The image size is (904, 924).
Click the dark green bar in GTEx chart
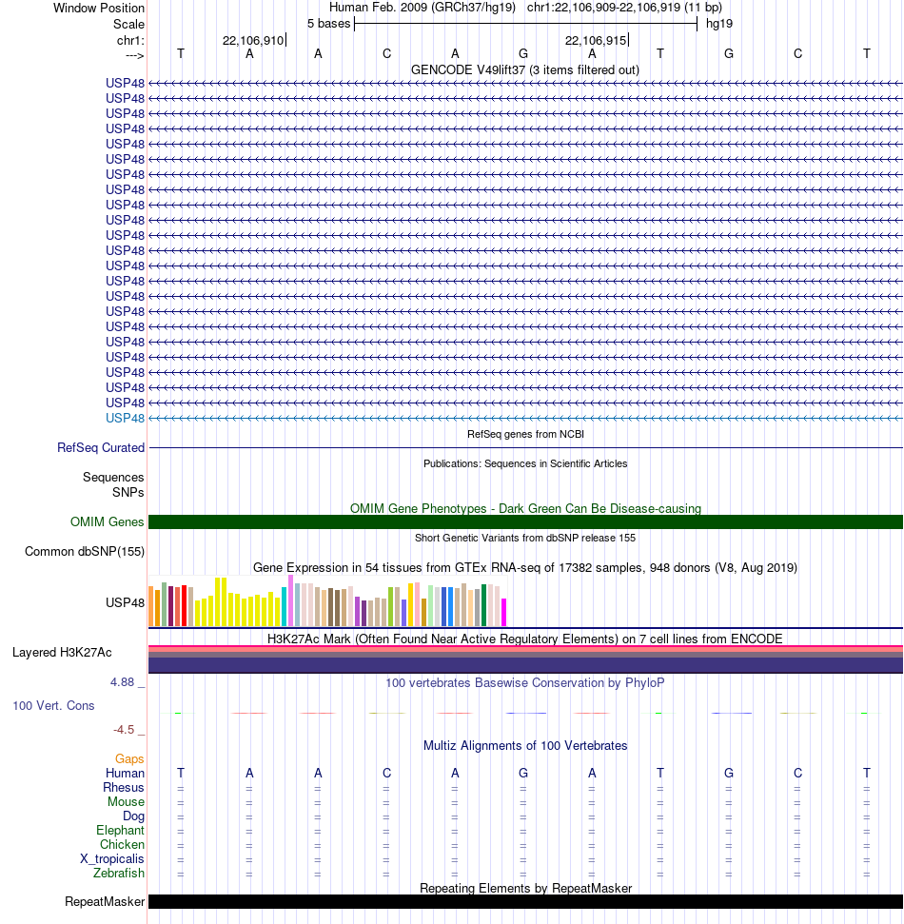tap(483, 605)
